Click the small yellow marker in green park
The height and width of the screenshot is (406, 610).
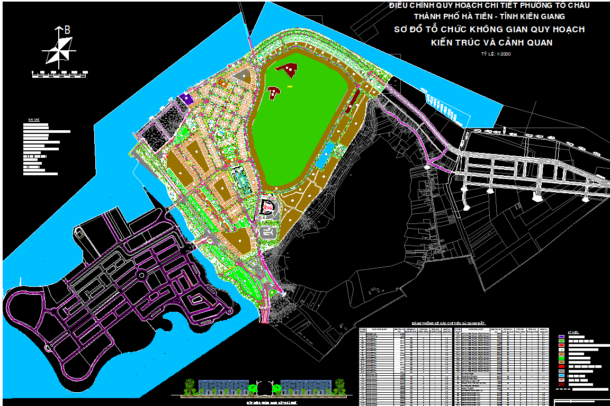[290, 86]
